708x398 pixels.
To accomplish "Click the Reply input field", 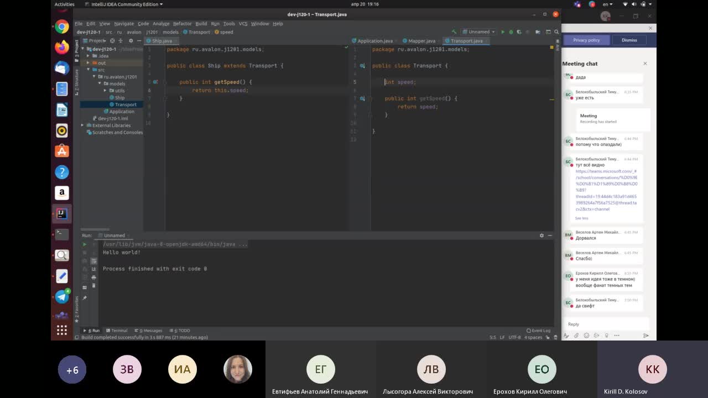I will [606, 324].
